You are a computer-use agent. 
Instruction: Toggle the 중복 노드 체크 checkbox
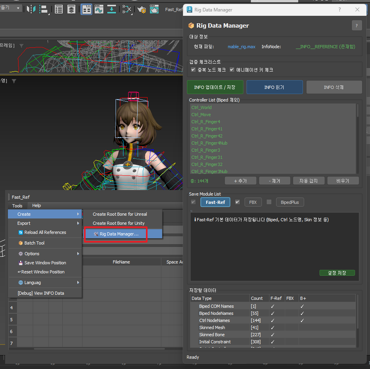193,70
